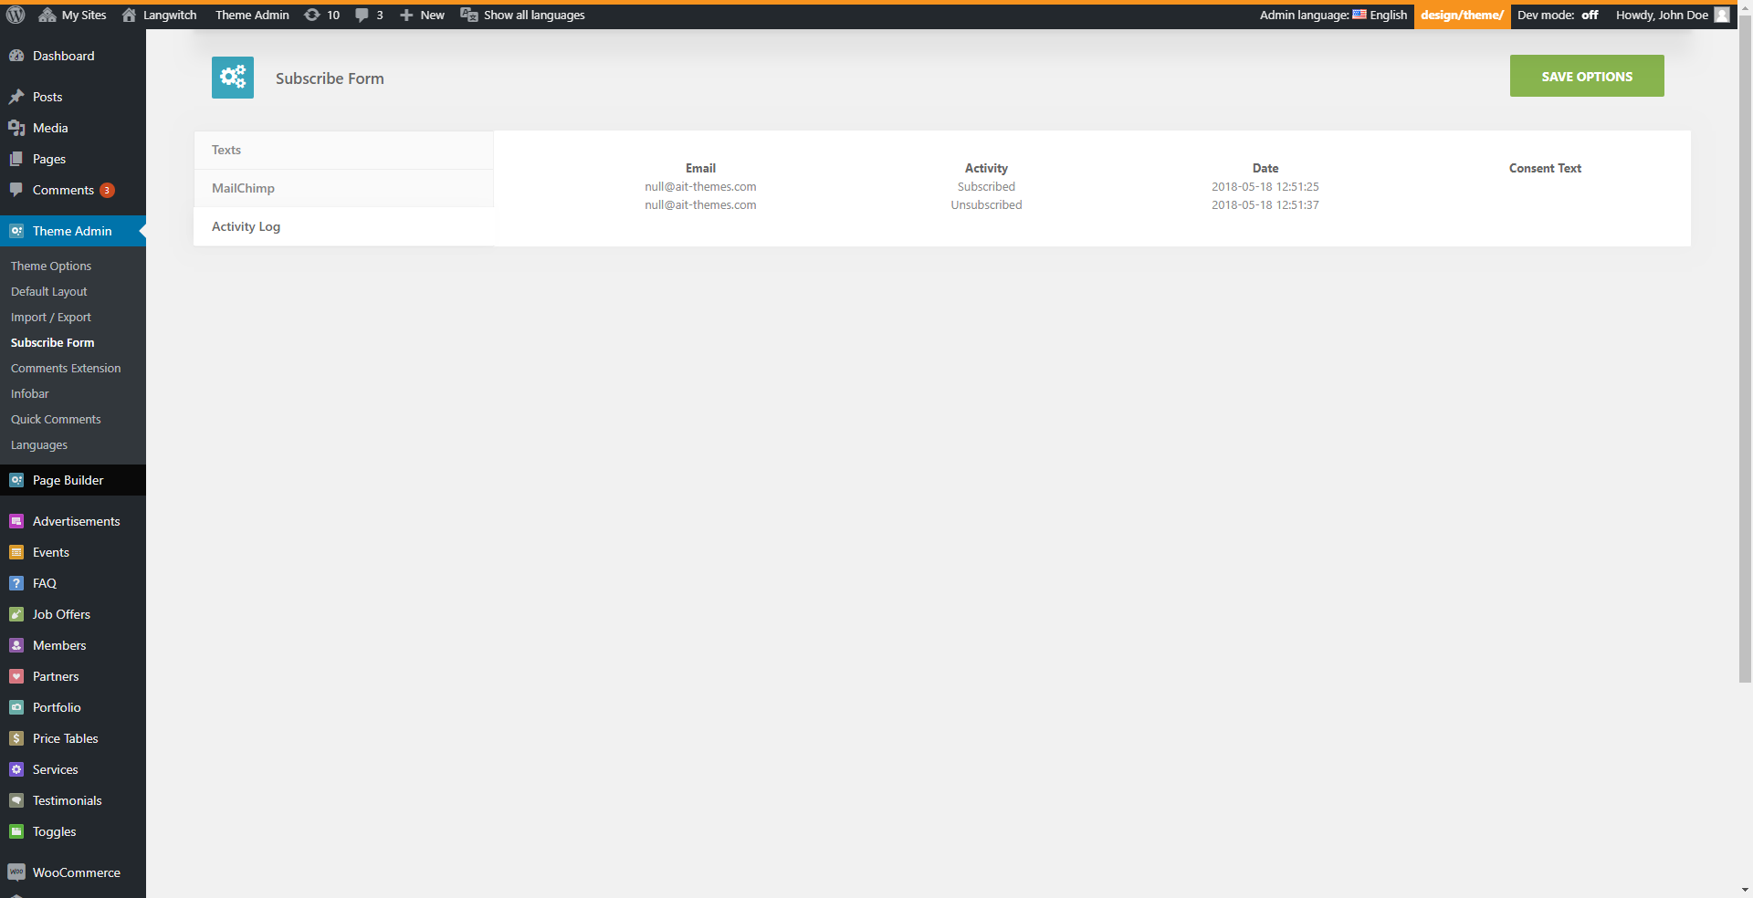1753x898 pixels.
Task: Click the design/theme/ orange toolbar label
Action: (x=1462, y=15)
